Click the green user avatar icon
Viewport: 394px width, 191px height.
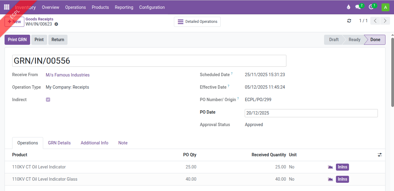click(385, 7)
